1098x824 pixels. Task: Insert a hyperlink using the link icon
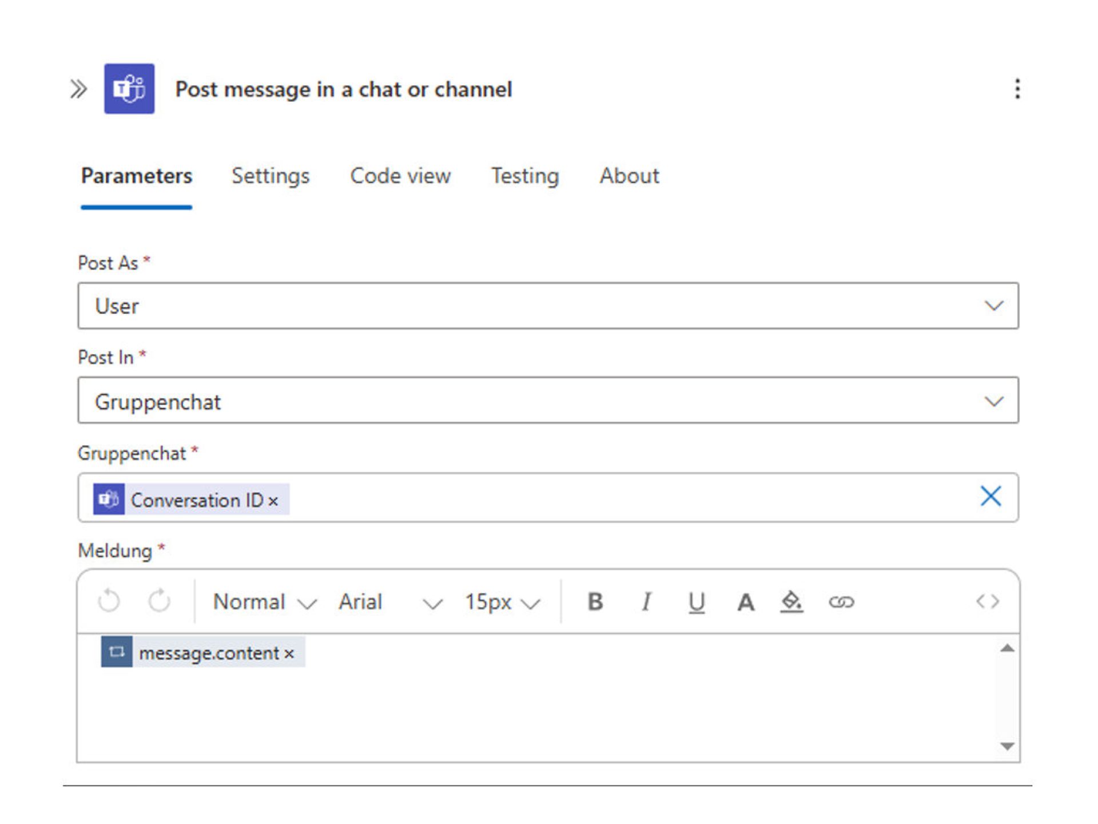click(842, 601)
